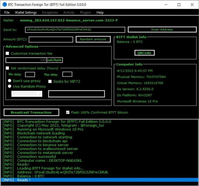This screenshot has height=186, width=199.
Task: Tick the Set randomized delay checkbox
Action: 8,68
